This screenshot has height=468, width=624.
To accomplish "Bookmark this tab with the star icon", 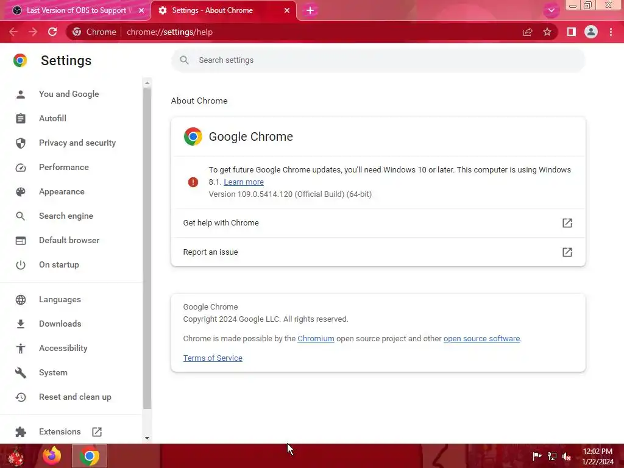I will 547,32.
